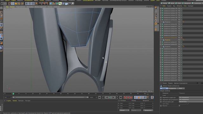Open the render settings clapperboard icon
The height and width of the screenshot is (114, 203).
coord(46,3)
